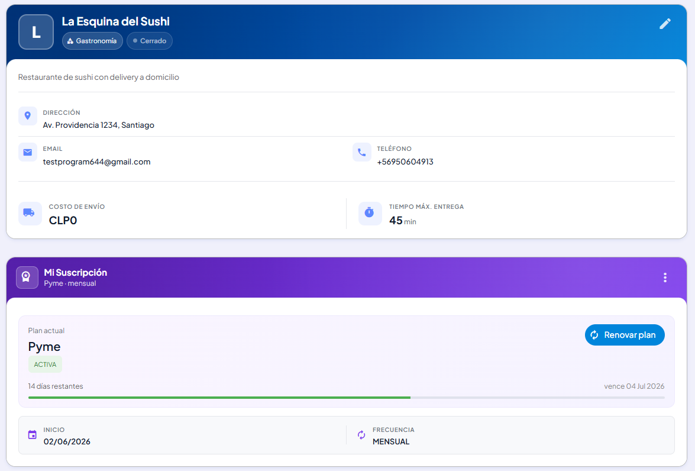Click the L store avatar thumbnail
Screen dimensions: 695x471
pyautogui.click(x=36, y=32)
